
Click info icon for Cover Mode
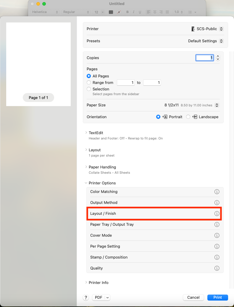tap(217, 235)
